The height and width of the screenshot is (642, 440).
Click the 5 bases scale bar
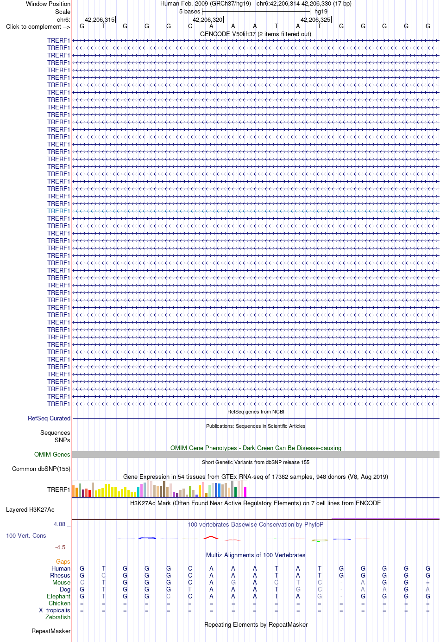[x=256, y=12]
